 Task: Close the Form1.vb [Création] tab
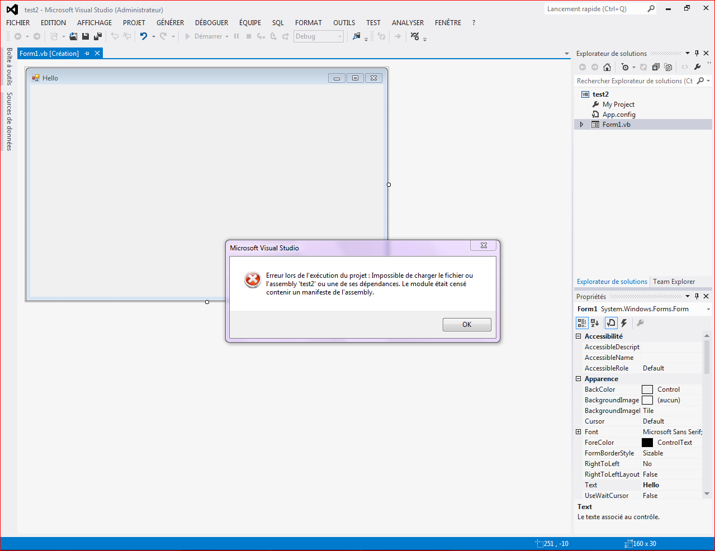click(97, 53)
